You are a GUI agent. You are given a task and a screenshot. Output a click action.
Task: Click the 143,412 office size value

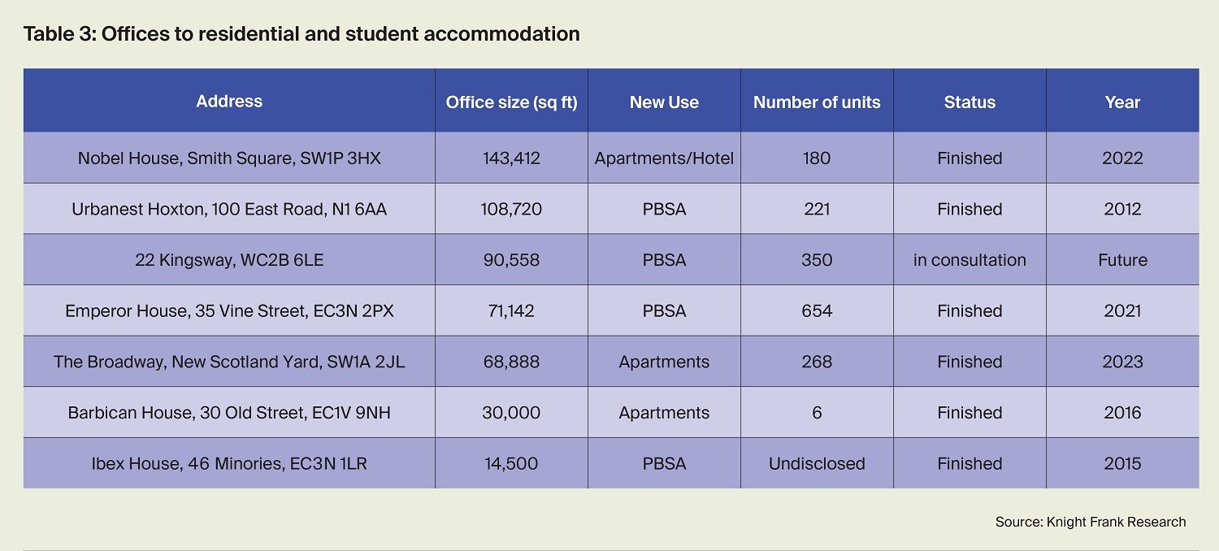(x=511, y=158)
